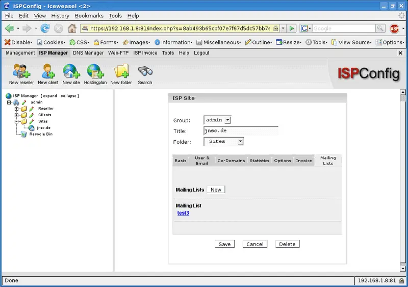Open the Forms web developer menu
408x287 pixels.
point(106,42)
